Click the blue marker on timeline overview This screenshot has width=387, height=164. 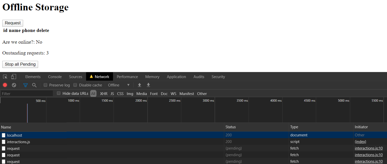tap(27, 113)
